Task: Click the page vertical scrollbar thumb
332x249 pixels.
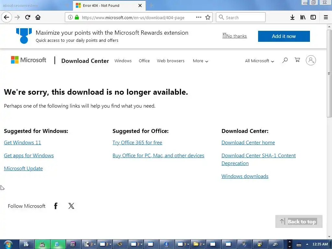Action: point(329,74)
